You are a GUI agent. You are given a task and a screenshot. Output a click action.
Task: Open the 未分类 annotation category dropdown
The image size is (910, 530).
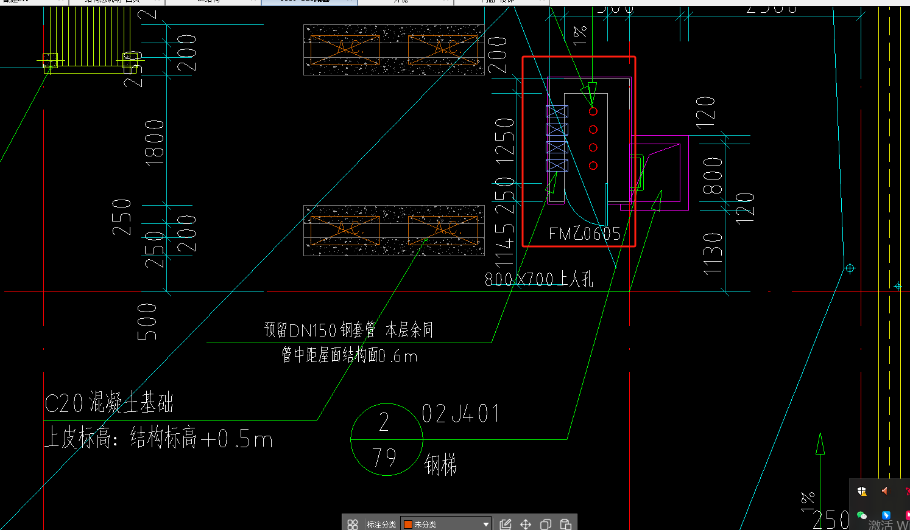coord(446,524)
